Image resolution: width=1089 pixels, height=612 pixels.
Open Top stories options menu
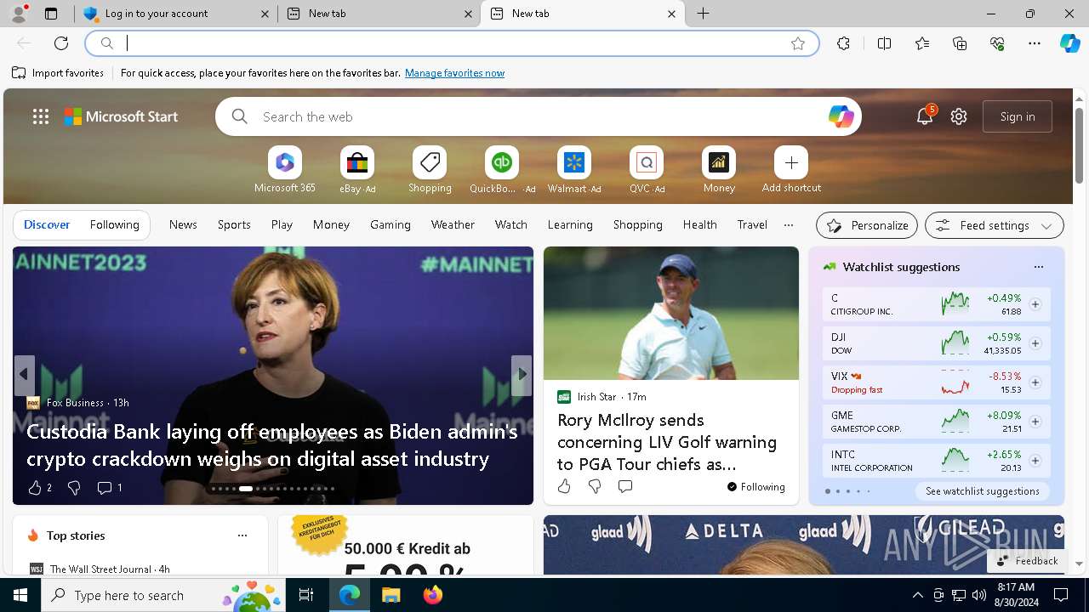tap(242, 535)
